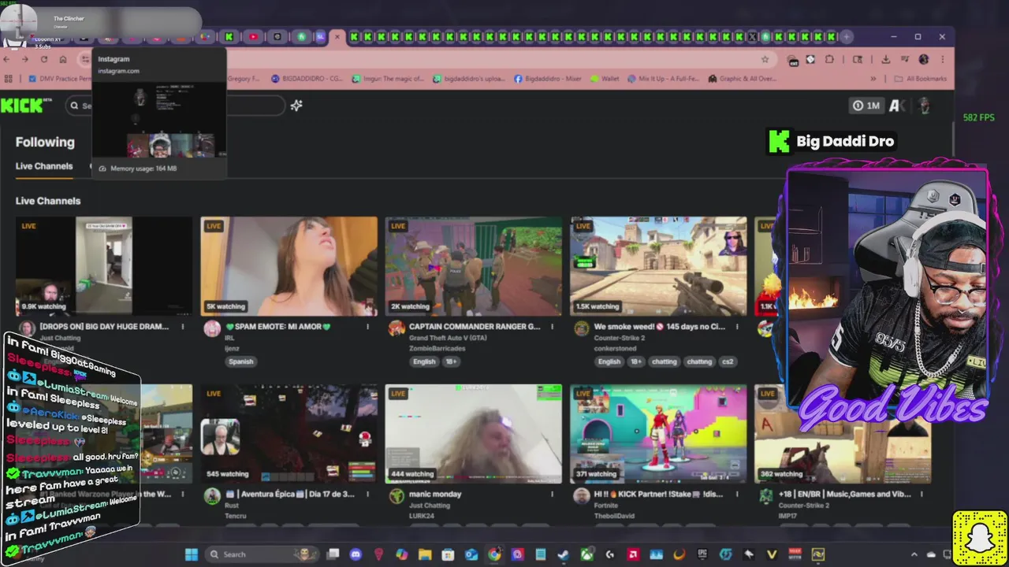Screen dimensions: 1009x567
Task: Open options menu for KICK Partner stream
Action: click(736, 495)
